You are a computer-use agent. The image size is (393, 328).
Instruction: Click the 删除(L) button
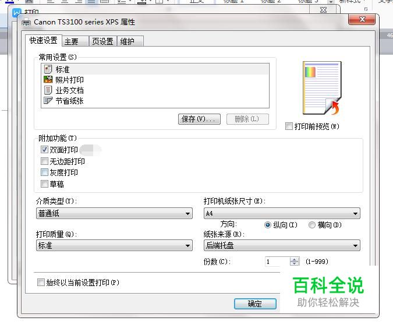tap(247, 119)
